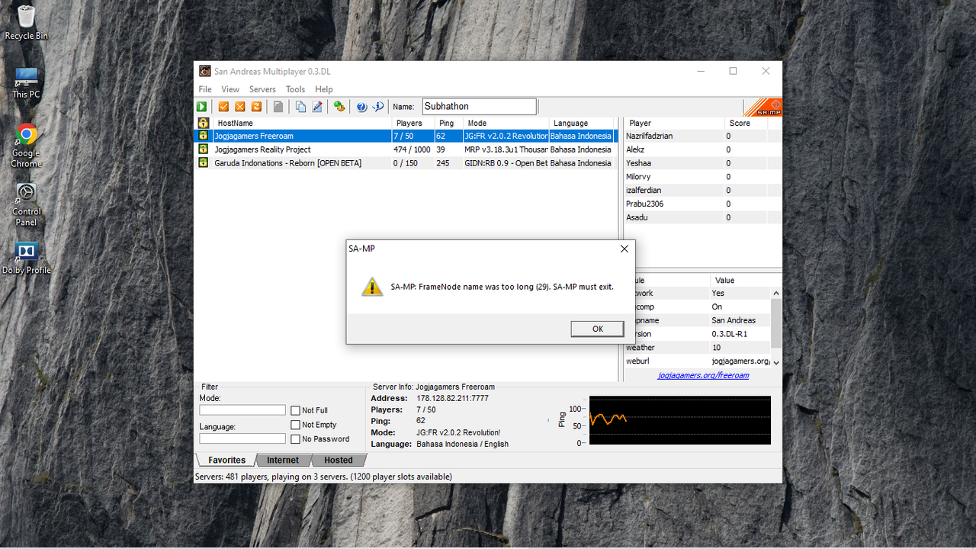Click the blue question mark Help icon
Image resolution: width=976 pixels, height=549 pixels.
(x=361, y=107)
